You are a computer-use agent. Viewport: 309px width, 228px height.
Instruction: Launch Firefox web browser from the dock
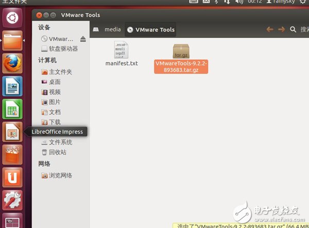coord(12,63)
